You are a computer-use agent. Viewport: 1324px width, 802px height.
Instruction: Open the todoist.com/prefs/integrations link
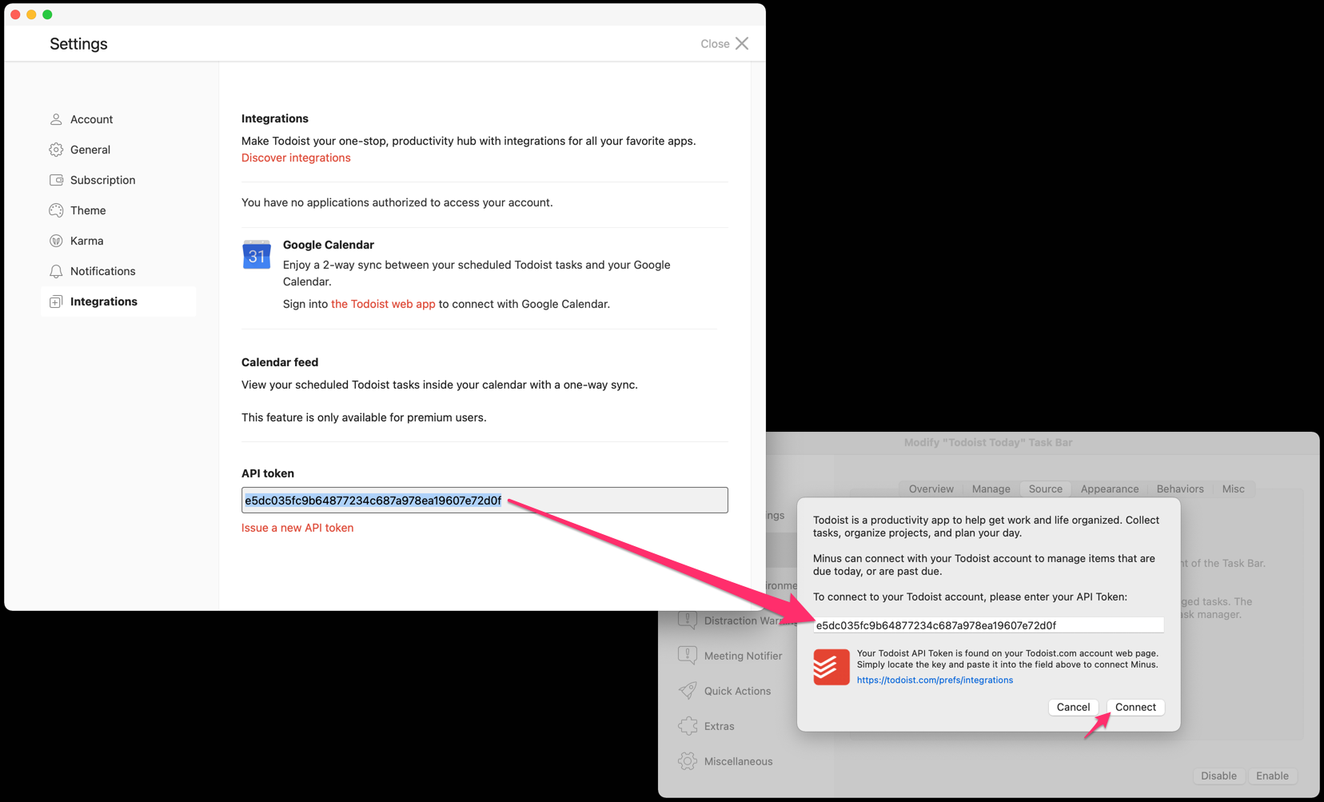(x=935, y=680)
